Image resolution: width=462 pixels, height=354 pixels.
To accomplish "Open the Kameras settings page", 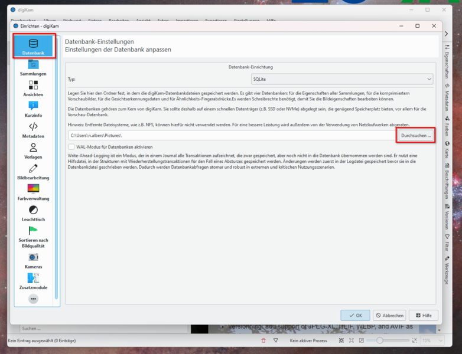I will pos(33,261).
